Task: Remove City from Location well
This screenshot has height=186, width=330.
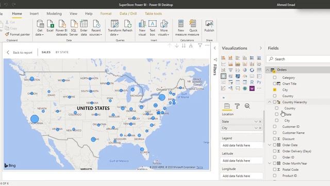Action: pos(260,128)
